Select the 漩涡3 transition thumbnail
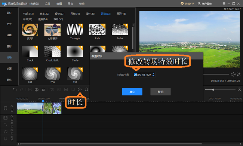 (30, 30)
